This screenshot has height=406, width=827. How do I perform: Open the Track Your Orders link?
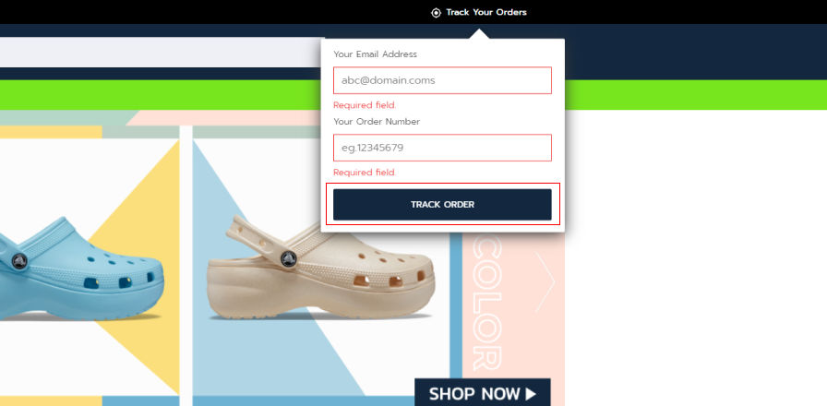click(485, 12)
